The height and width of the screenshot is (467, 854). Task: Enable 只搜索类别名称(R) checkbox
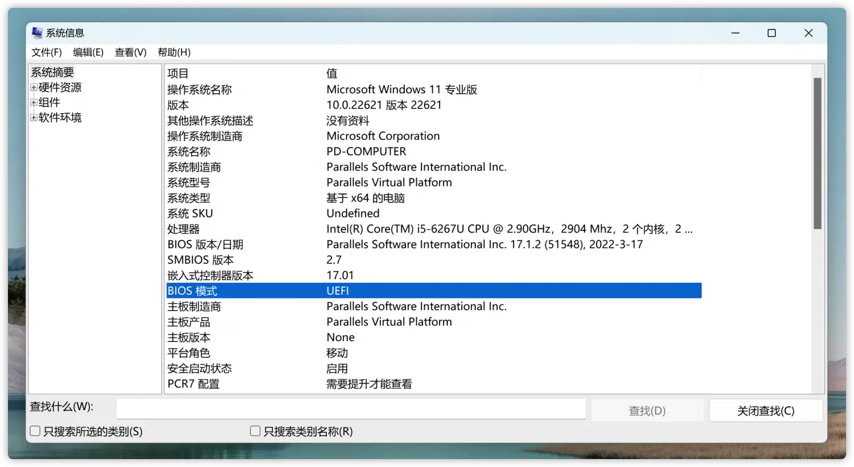click(255, 431)
